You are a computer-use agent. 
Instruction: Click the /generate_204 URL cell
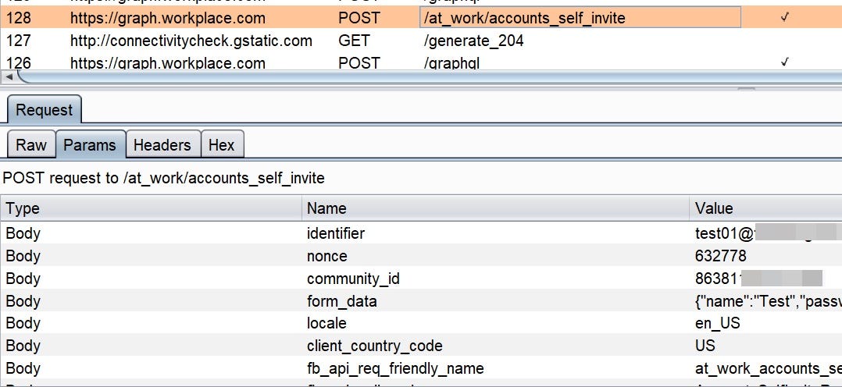tap(473, 41)
